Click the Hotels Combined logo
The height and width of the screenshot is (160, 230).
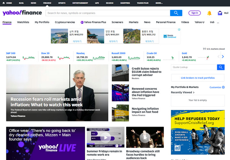tap(170, 36)
